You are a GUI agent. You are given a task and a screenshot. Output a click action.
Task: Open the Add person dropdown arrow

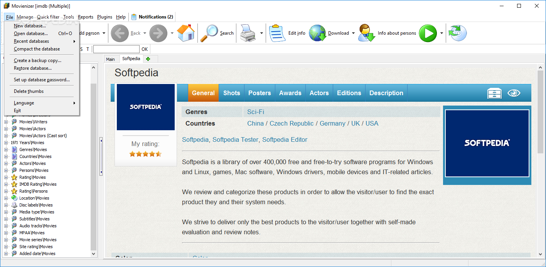click(104, 33)
